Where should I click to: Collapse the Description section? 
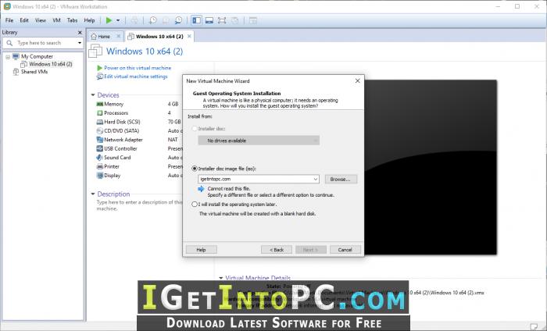pyautogui.click(x=93, y=194)
